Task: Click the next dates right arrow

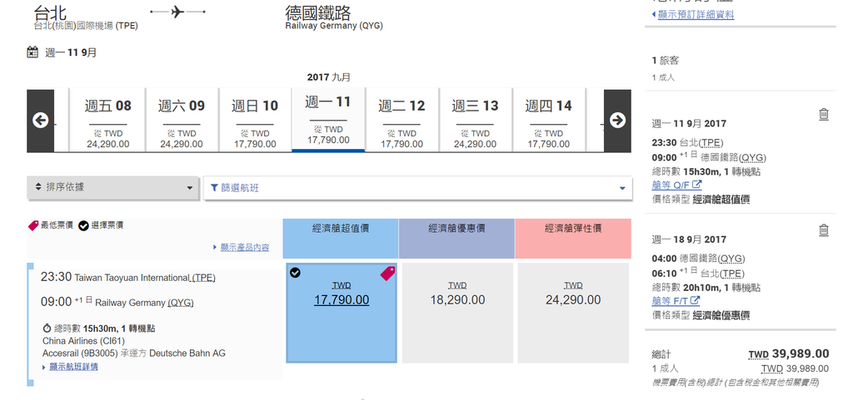Action: (617, 121)
